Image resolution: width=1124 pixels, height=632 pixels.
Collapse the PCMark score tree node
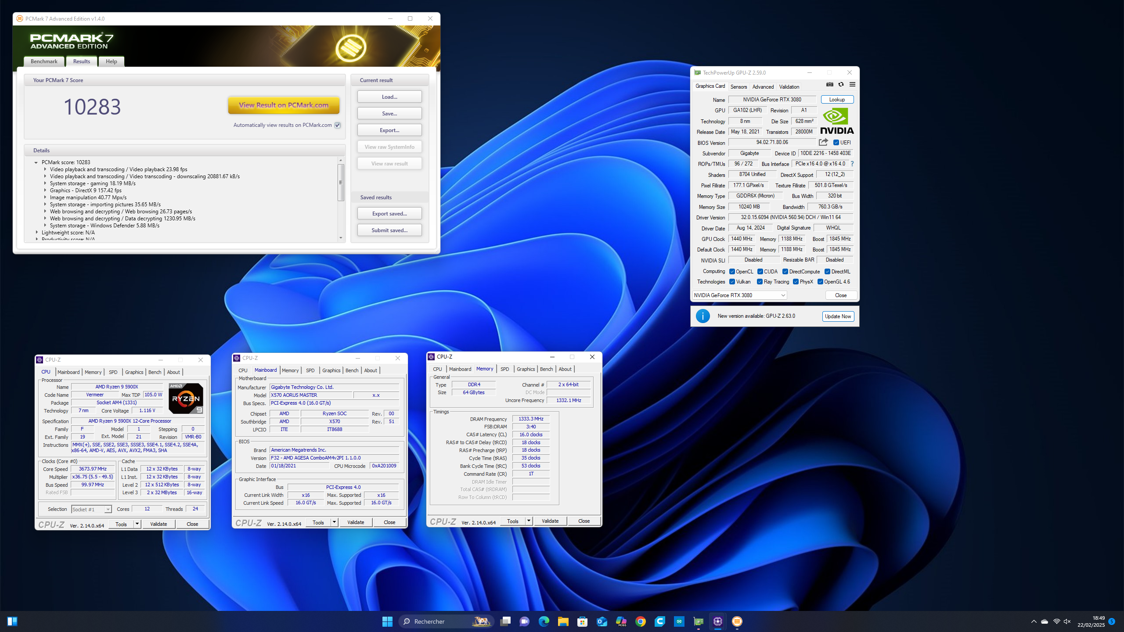(x=36, y=162)
